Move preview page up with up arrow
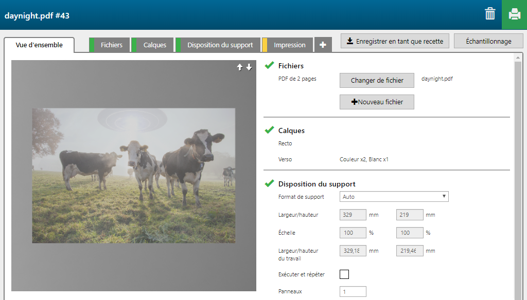 240,67
